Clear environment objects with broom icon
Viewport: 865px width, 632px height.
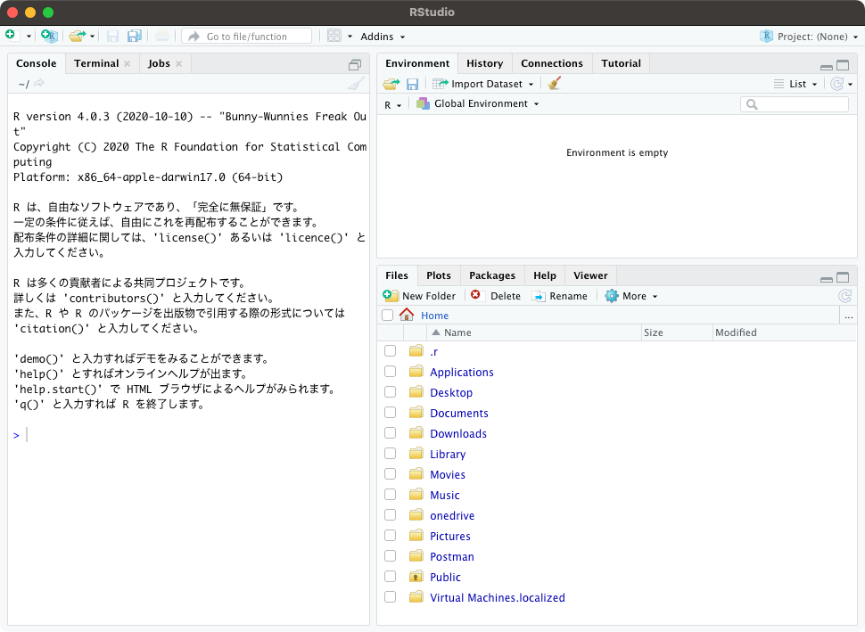click(x=555, y=83)
